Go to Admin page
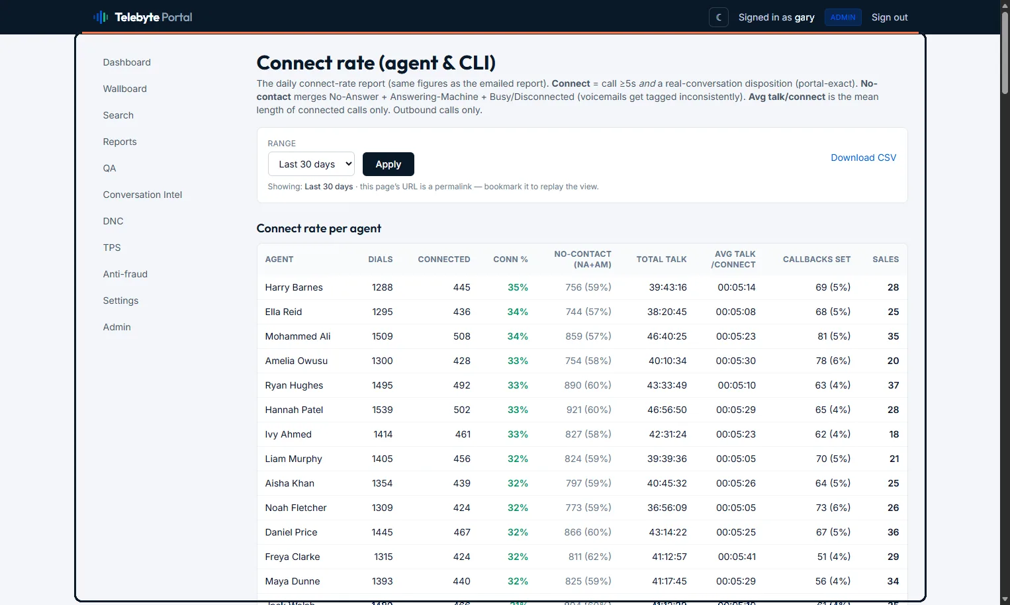Viewport: 1010px width, 605px height. [x=117, y=327]
